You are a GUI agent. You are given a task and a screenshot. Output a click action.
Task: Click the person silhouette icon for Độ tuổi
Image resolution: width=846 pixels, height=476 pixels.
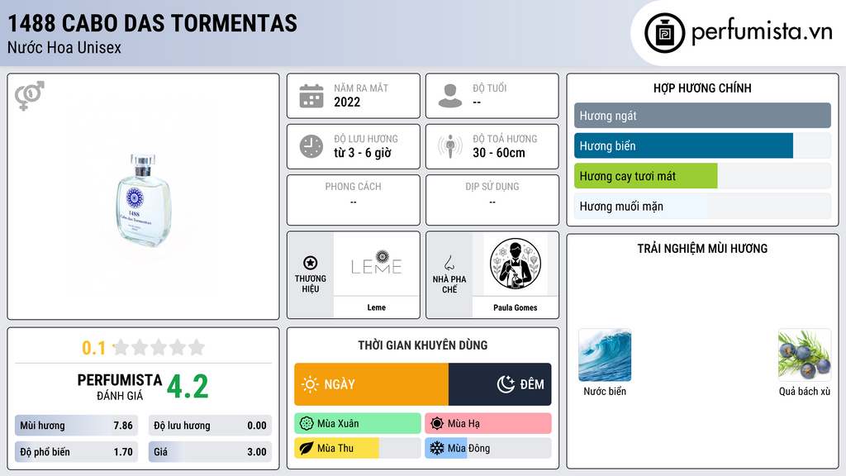[450, 96]
